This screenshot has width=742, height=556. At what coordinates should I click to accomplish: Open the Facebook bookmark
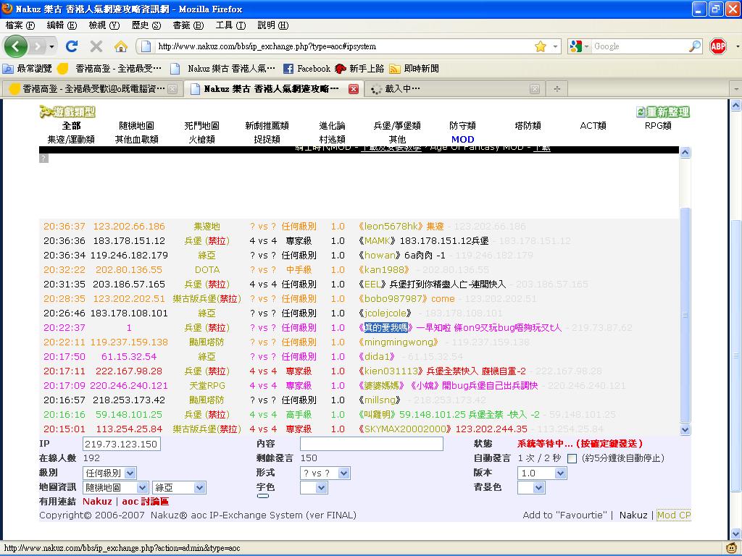pos(307,69)
